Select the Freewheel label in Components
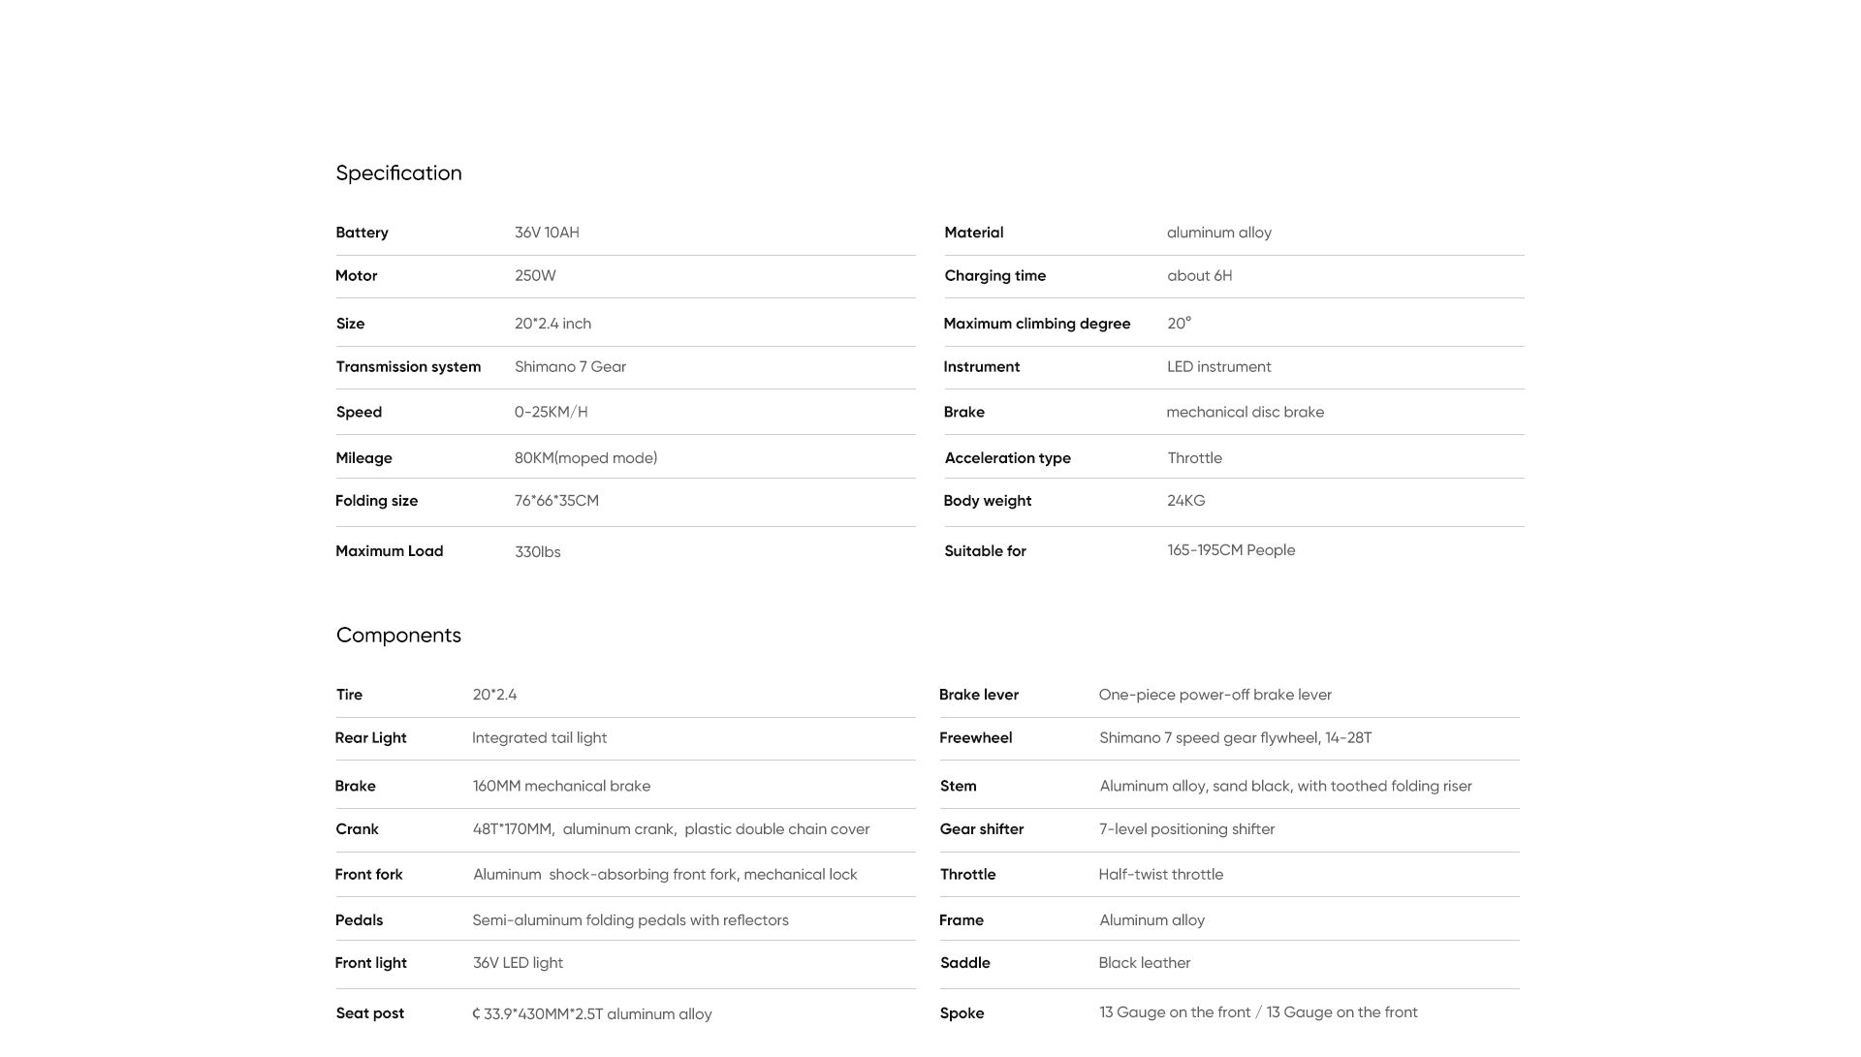 tap(975, 738)
